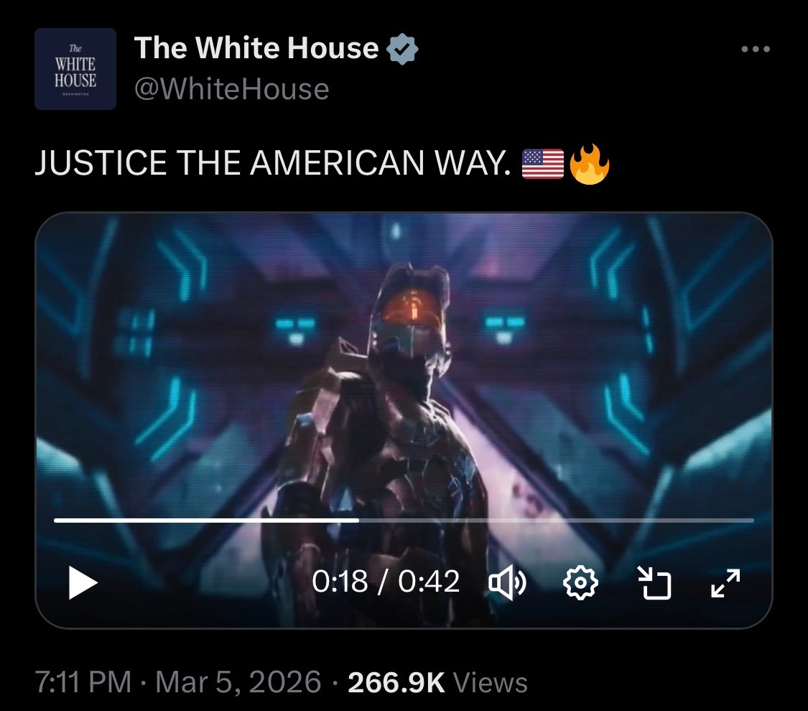The width and height of the screenshot is (808, 711).
Task: Seek in the video progress bar
Action: (x=404, y=520)
